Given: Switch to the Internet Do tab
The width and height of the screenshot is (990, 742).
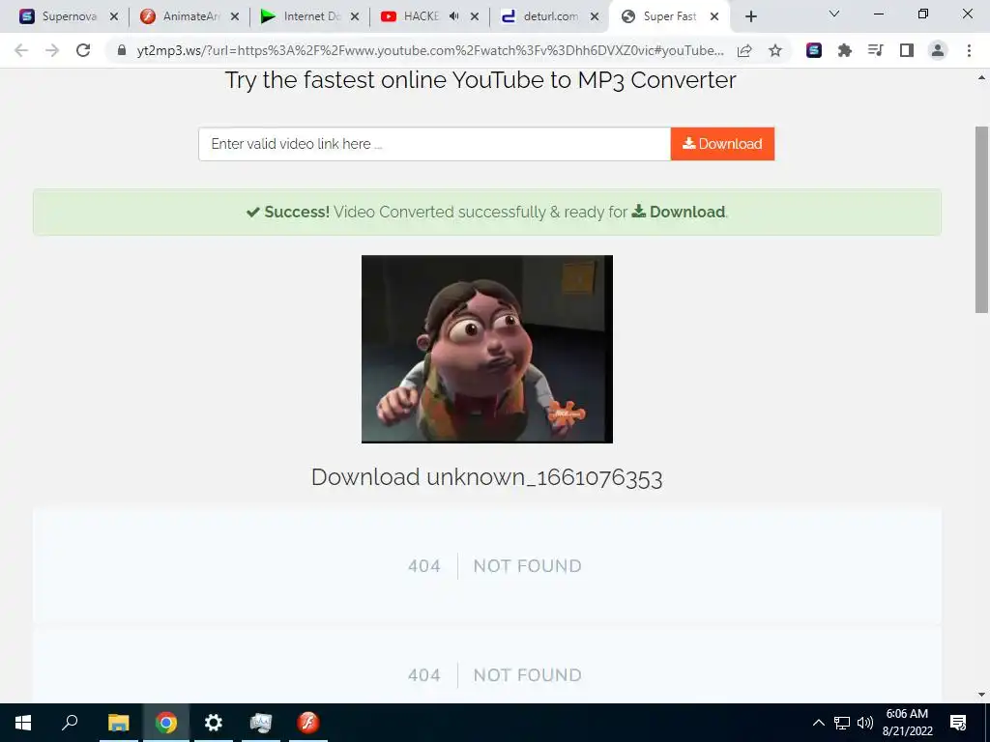Looking at the screenshot, I should [x=302, y=16].
